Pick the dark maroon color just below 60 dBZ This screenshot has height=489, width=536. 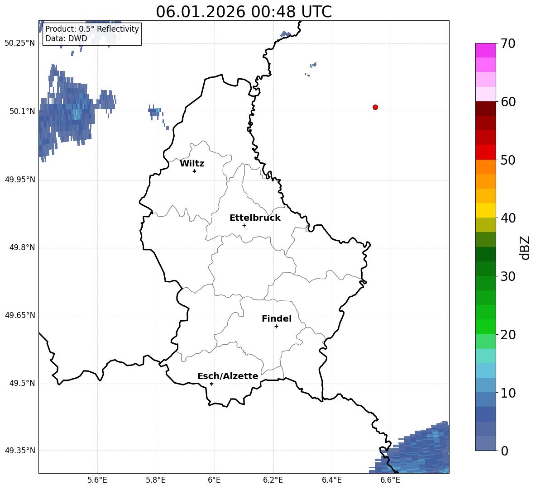(x=485, y=109)
